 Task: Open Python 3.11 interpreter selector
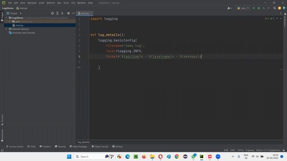tap(268, 150)
